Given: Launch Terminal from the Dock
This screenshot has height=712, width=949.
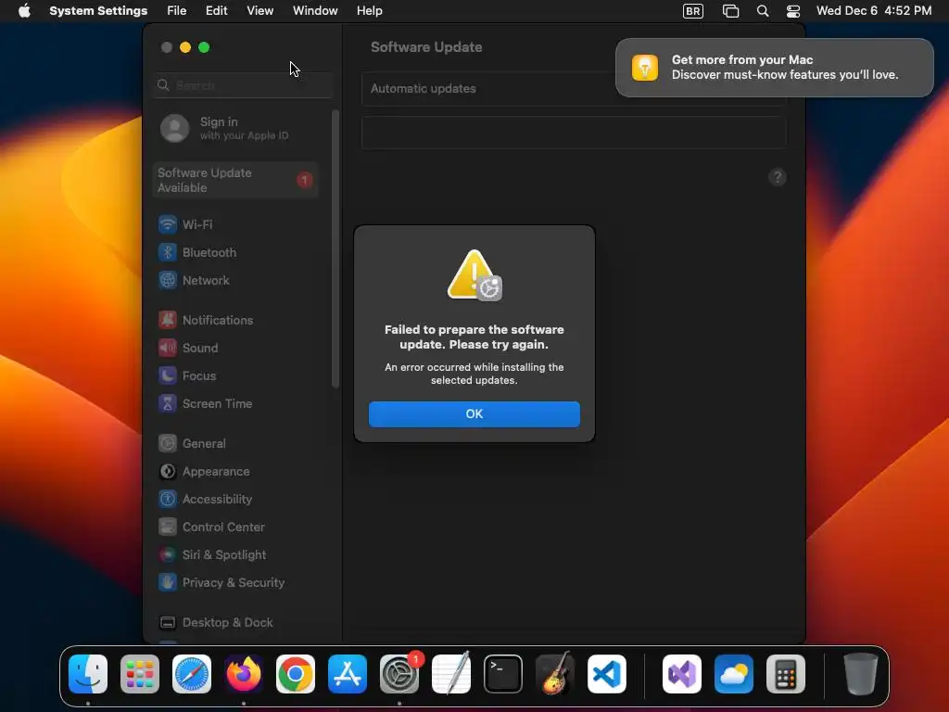Looking at the screenshot, I should [x=503, y=674].
